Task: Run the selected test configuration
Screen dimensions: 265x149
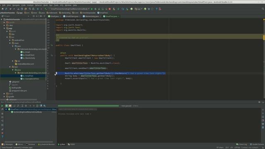Action: click(92, 9)
